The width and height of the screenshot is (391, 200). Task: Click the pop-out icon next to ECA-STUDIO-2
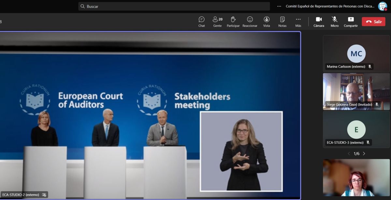44,195
